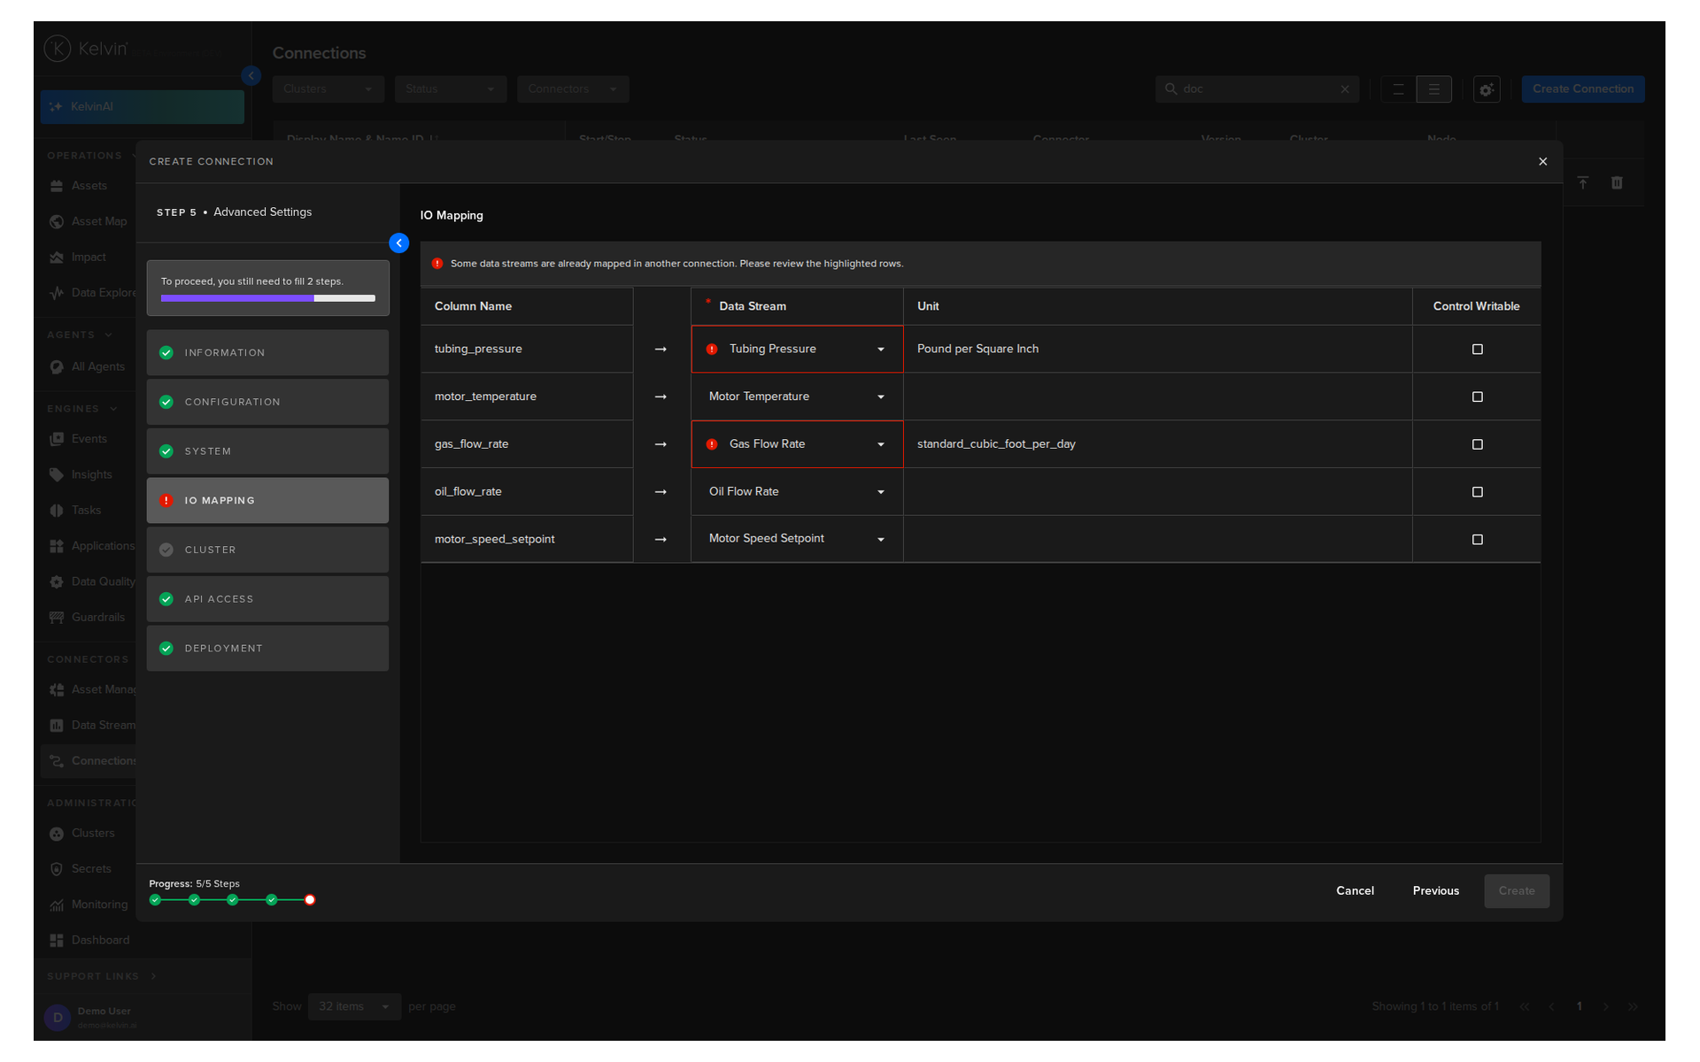Image resolution: width=1700 pixels, height=1062 pixels.
Task: Click the upload arrow icon
Action: 1583,183
